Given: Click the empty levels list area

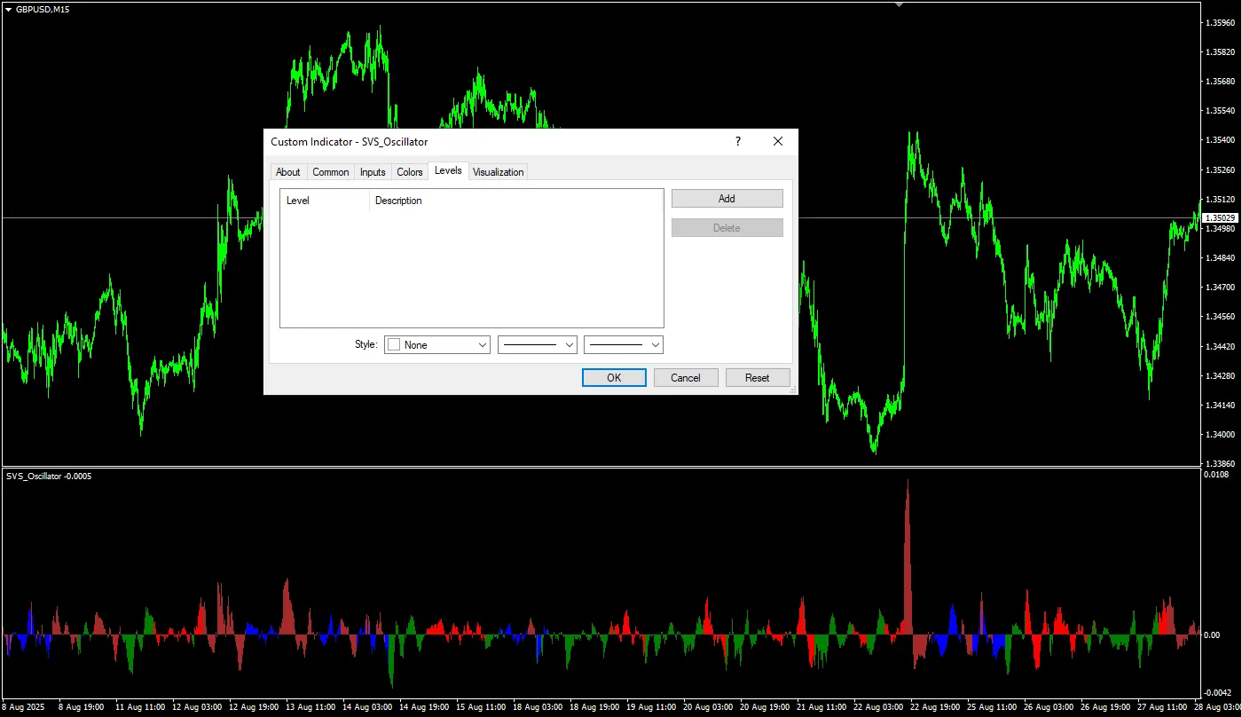Looking at the screenshot, I should click(471, 269).
